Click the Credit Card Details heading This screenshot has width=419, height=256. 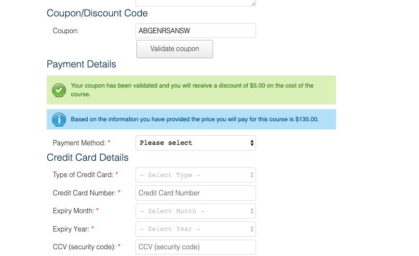(88, 158)
